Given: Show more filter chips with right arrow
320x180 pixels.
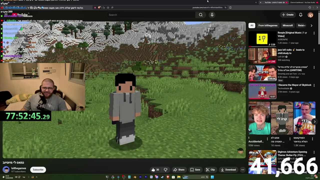Looking at the screenshot, I should coord(311,25).
